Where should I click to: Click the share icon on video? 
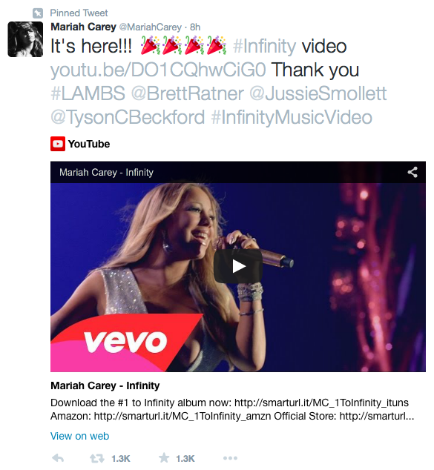(412, 172)
